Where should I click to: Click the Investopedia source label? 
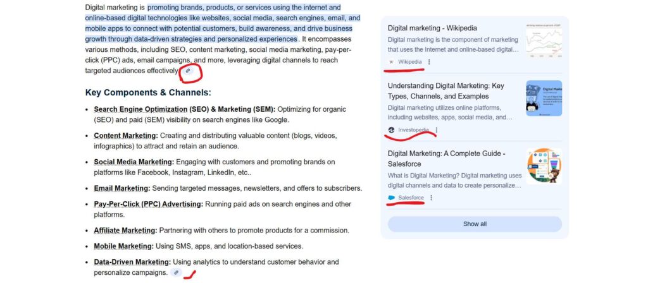(x=413, y=130)
